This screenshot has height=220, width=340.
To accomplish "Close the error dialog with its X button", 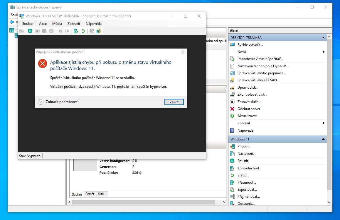I will point(183,52).
